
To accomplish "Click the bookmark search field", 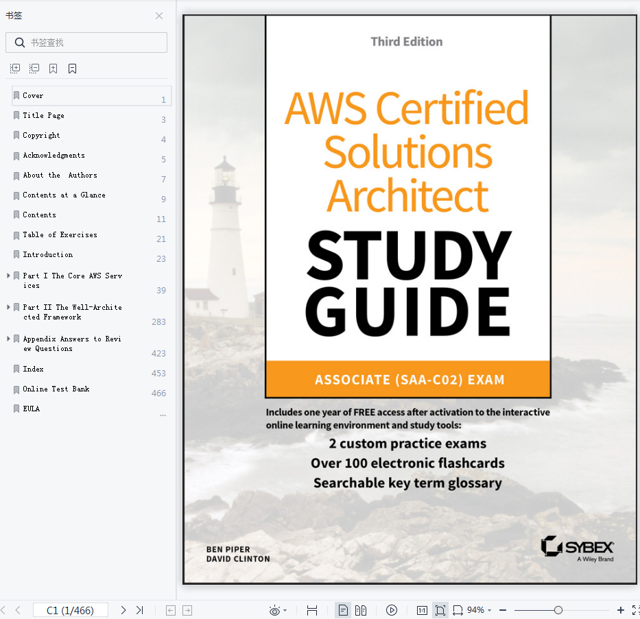I will pos(86,43).
